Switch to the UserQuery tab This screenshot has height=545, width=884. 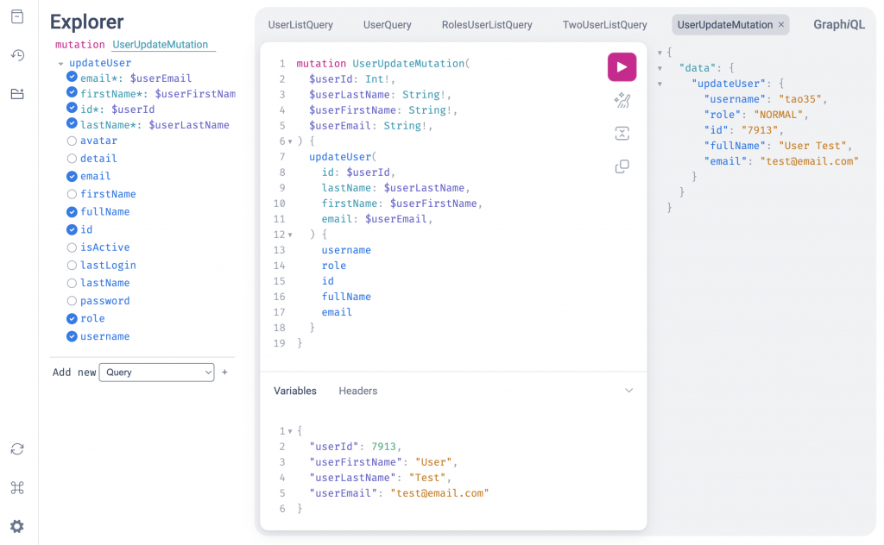[x=388, y=25]
